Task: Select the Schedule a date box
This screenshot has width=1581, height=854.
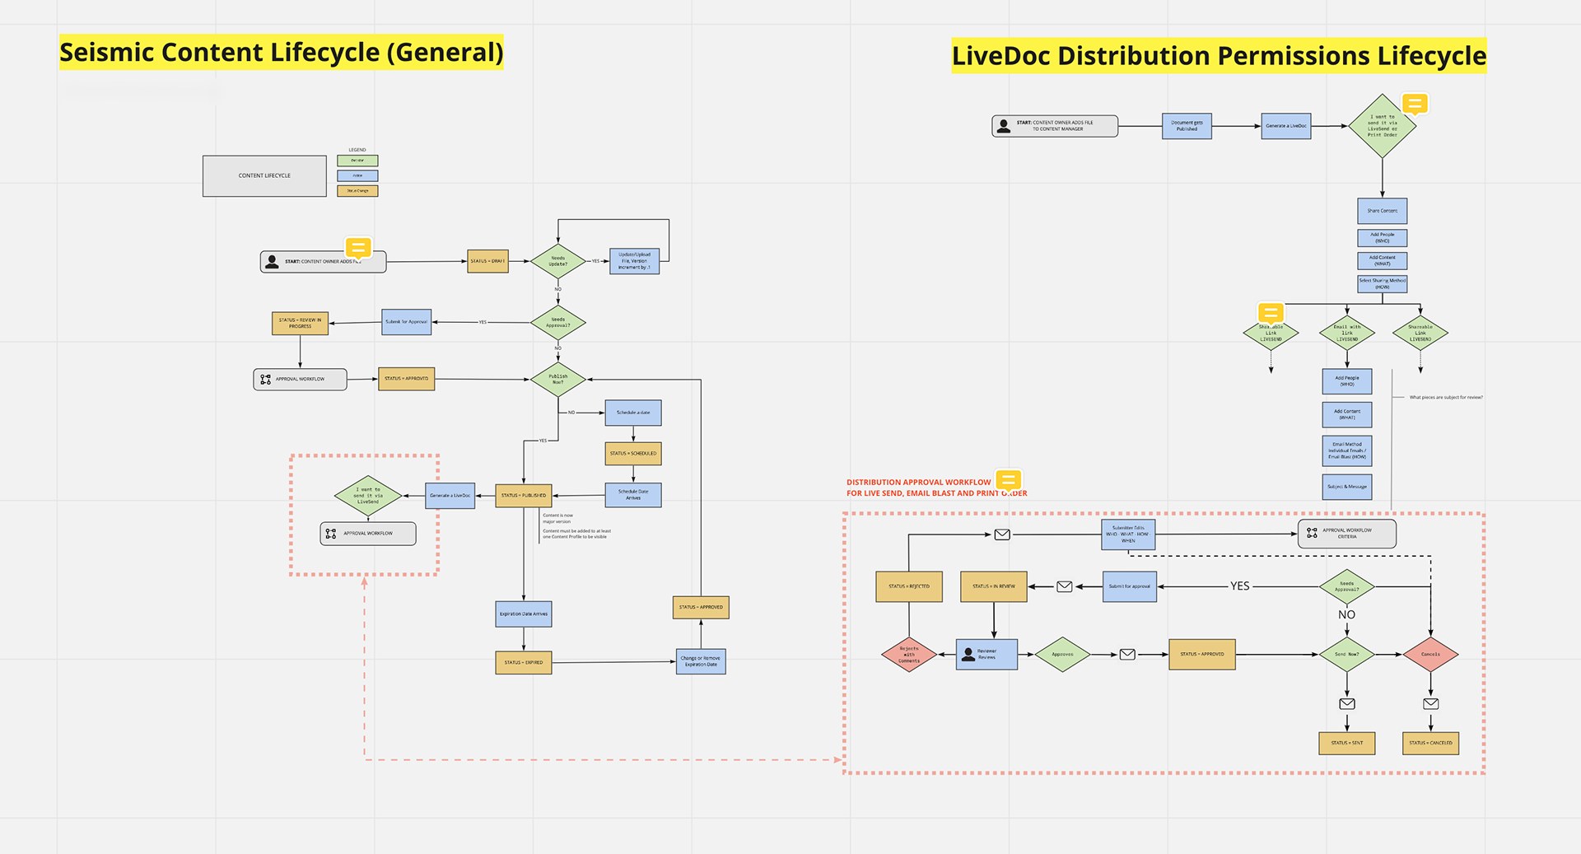Action: pos(633,413)
